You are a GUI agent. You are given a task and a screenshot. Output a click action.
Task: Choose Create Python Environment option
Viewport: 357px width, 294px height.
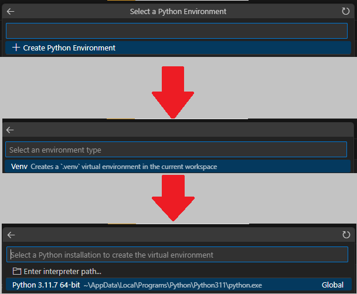(178, 48)
